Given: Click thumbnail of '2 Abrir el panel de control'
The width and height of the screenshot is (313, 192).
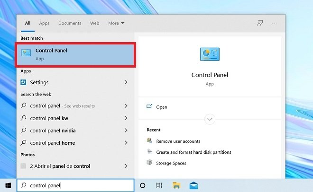Looking at the screenshot, I should 23,166.
